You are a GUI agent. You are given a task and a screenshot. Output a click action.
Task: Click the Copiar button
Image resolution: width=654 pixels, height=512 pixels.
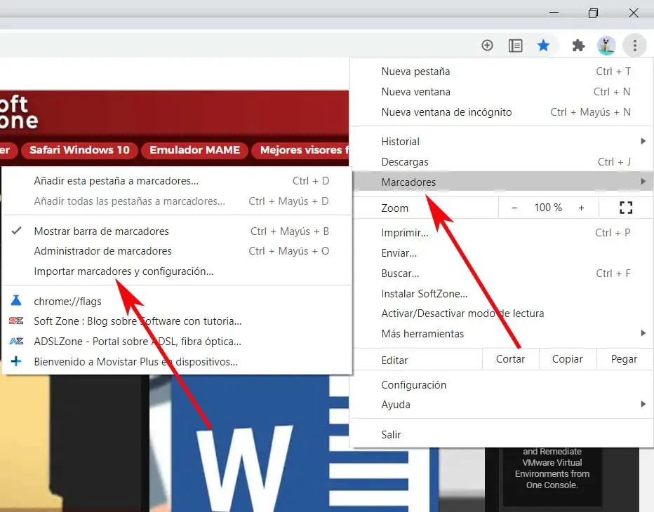click(567, 359)
